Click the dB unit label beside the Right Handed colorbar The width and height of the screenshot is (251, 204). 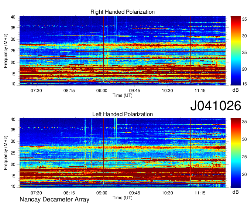pos(235,90)
